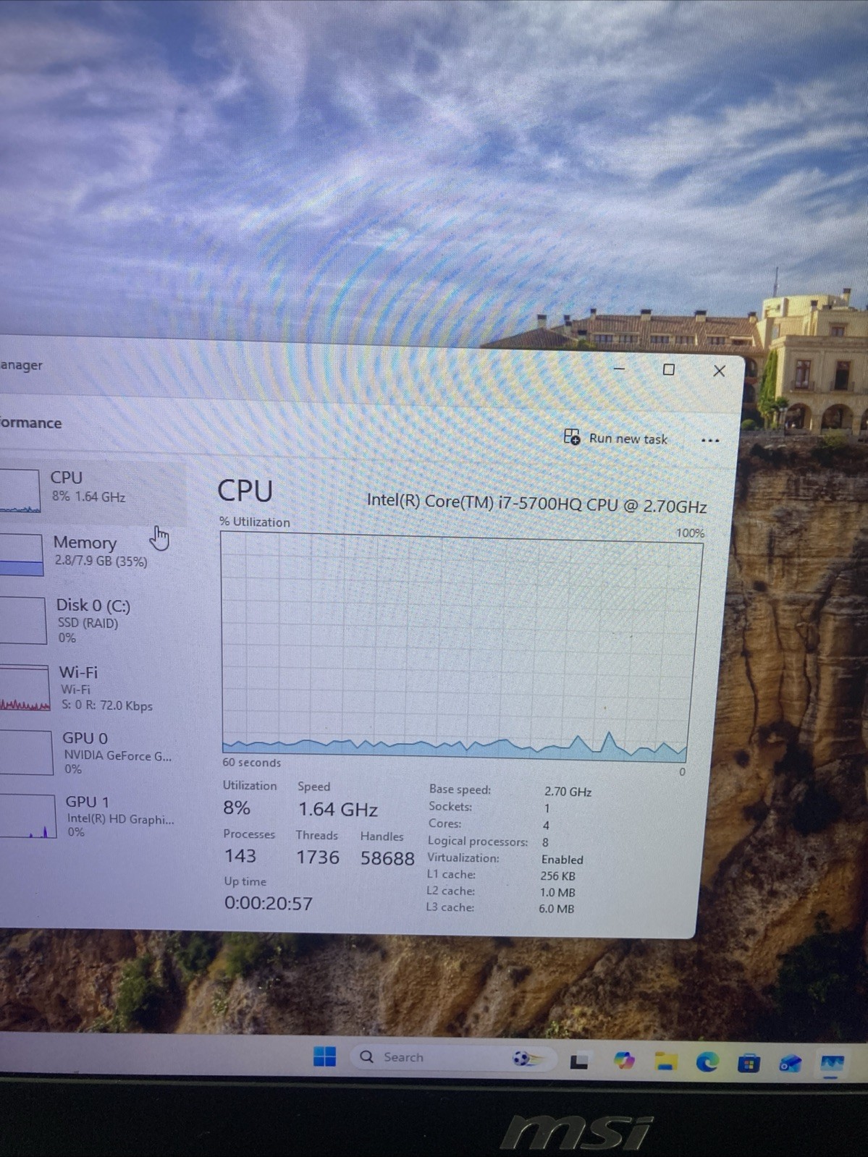Image resolution: width=868 pixels, height=1157 pixels.
Task: Open Wi-Fi performance view
Action: [93, 688]
